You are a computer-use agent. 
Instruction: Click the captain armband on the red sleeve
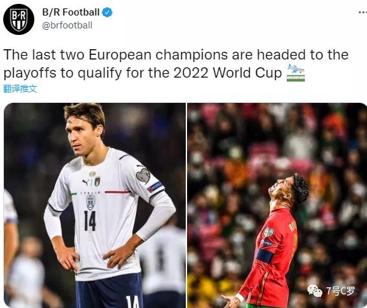pos(265,256)
